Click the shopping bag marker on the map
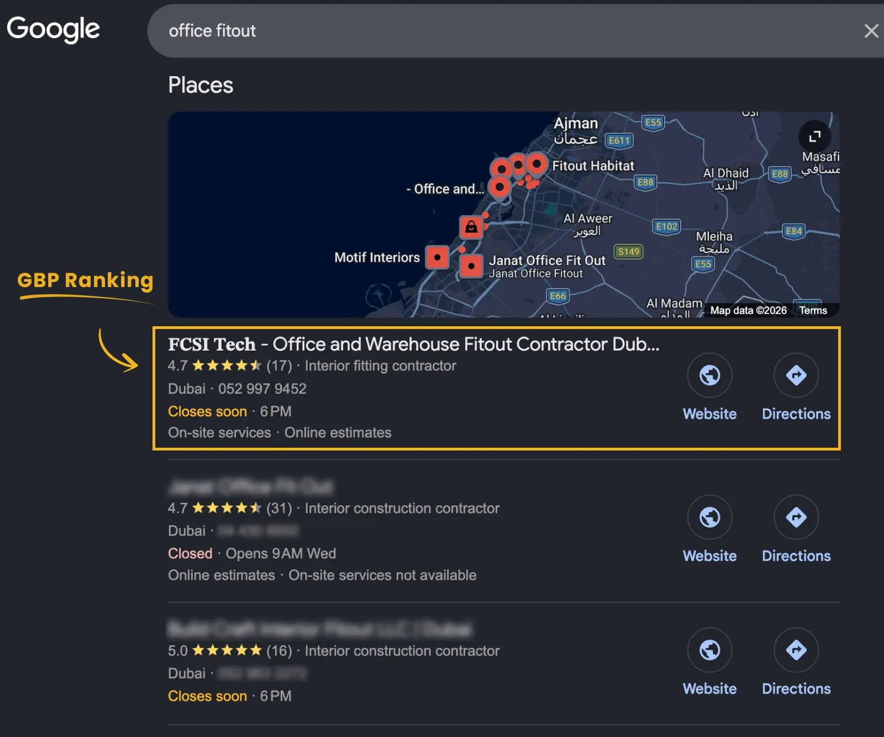Image resolution: width=884 pixels, height=737 pixels. click(x=471, y=227)
